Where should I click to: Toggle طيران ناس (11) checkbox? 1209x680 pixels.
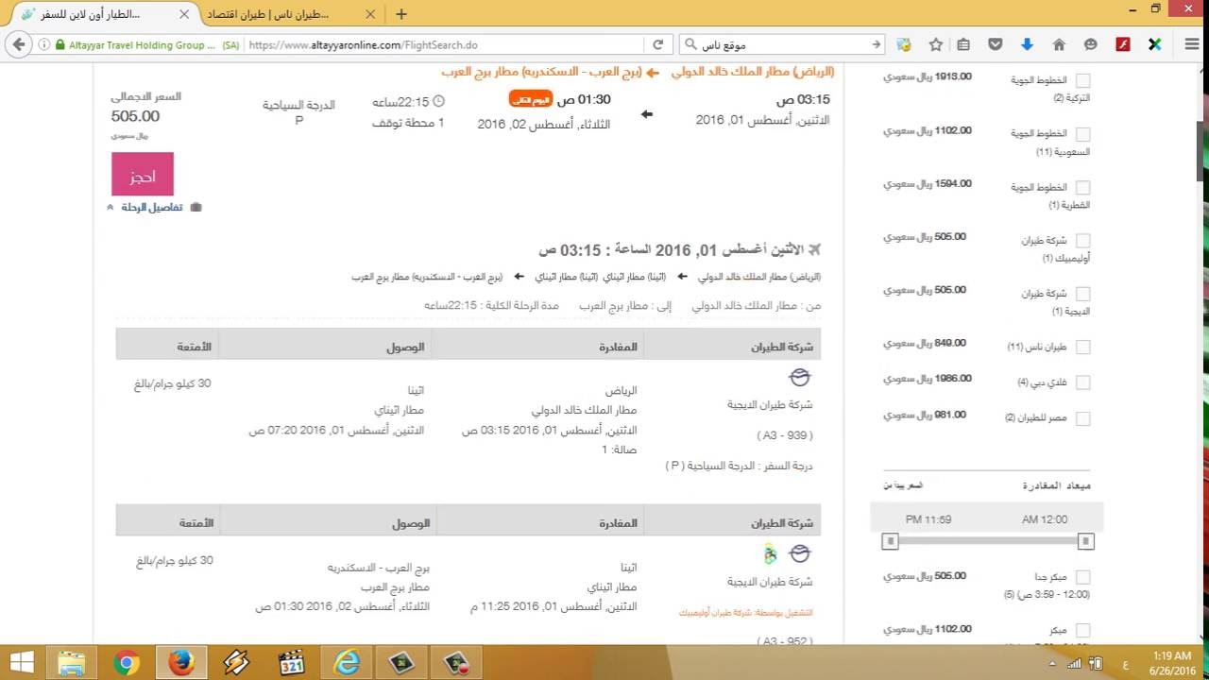1082,347
